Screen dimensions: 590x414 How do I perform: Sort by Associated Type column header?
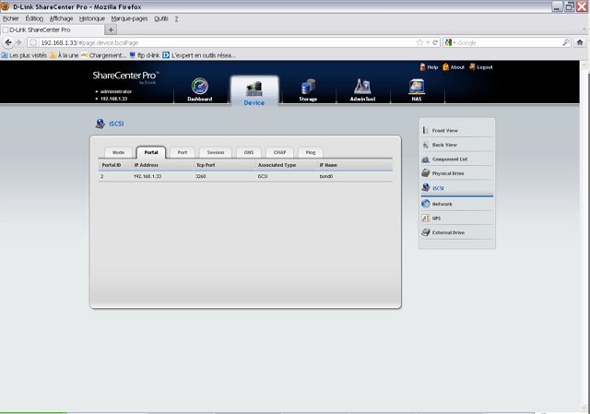(x=277, y=165)
